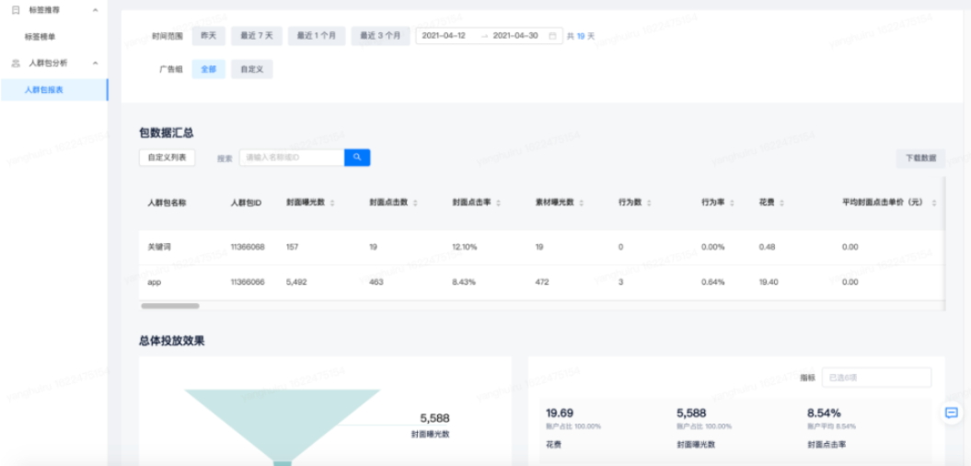This screenshot has height=466, width=971.
Task: Sort by 封面曝光数 column arrows
Action: (332, 203)
